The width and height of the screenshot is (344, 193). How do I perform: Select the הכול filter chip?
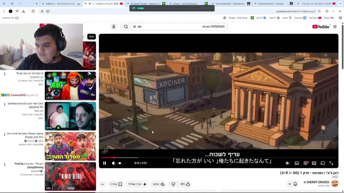pos(92,36)
